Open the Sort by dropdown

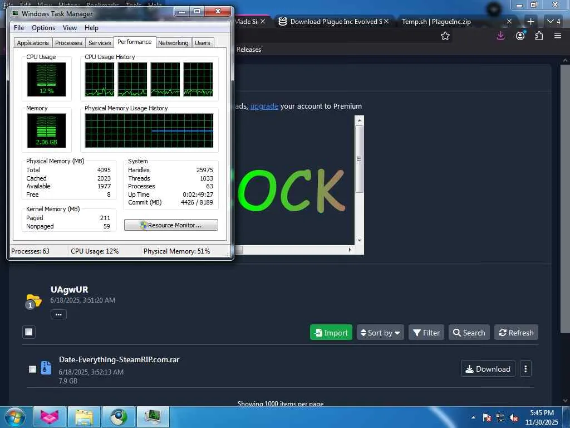click(380, 332)
